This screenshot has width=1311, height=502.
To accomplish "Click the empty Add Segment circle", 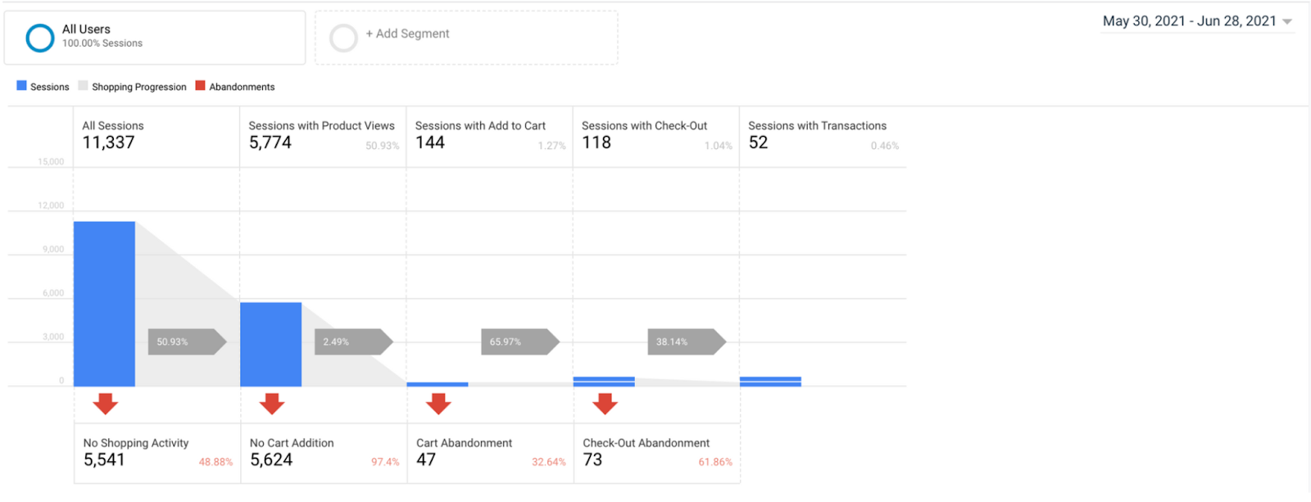I will [343, 38].
